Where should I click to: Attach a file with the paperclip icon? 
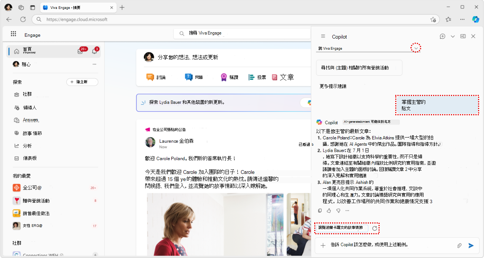[459, 245]
